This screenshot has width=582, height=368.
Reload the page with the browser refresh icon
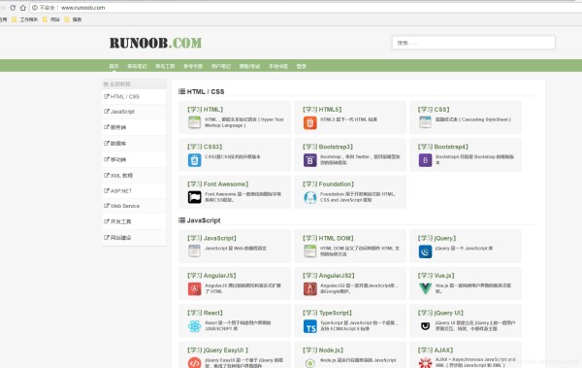point(13,8)
